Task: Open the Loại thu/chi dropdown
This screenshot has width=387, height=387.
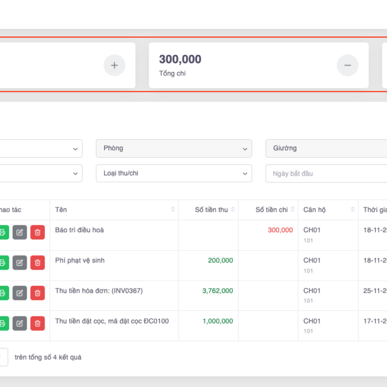Action: pyautogui.click(x=173, y=173)
